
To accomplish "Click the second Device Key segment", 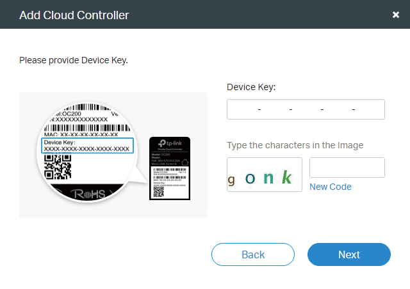I will click(x=275, y=110).
